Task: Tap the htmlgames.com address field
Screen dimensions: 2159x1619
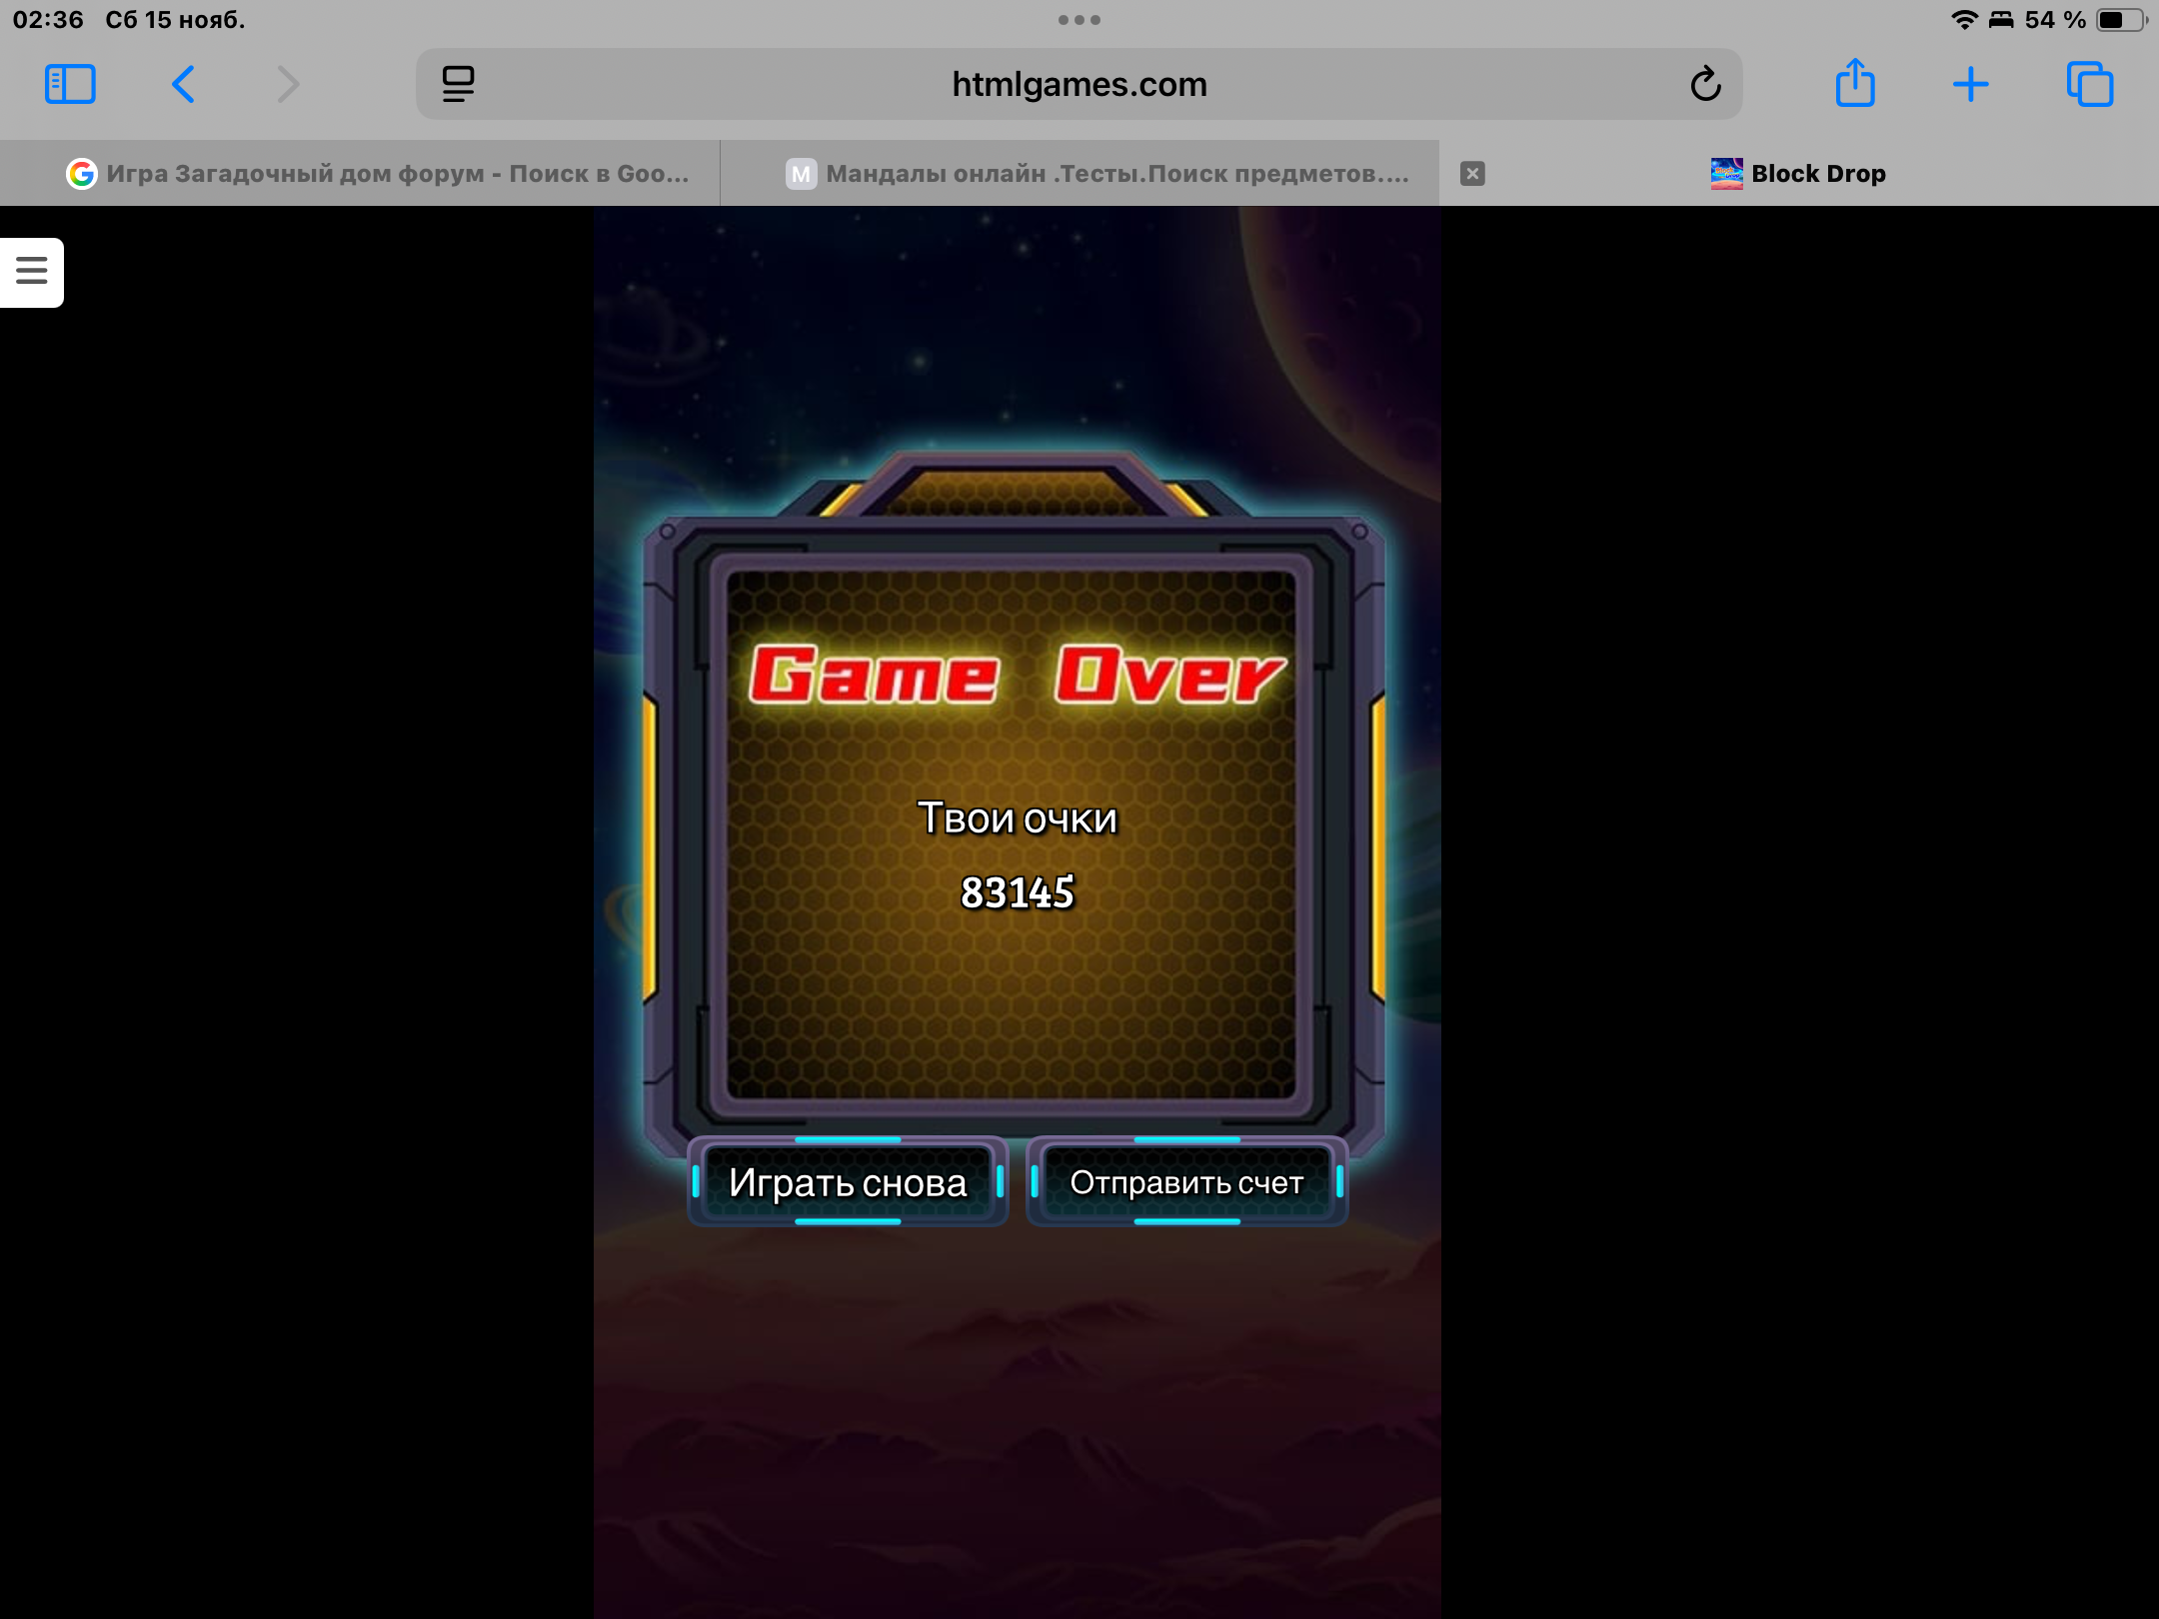Action: (x=1079, y=84)
